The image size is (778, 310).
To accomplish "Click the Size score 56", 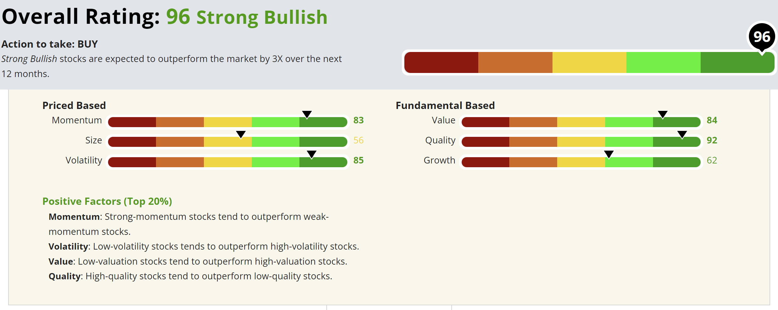I will pyautogui.click(x=358, y=140).
